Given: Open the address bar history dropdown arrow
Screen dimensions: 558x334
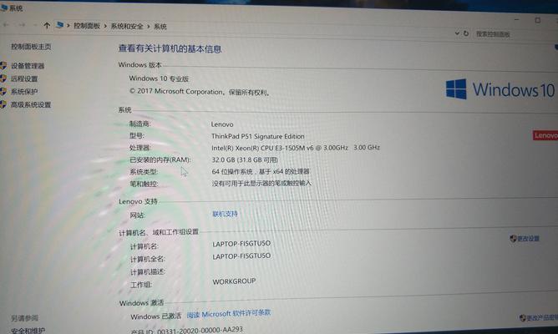Looking at the screenshot, I should (x=457, y=33).
